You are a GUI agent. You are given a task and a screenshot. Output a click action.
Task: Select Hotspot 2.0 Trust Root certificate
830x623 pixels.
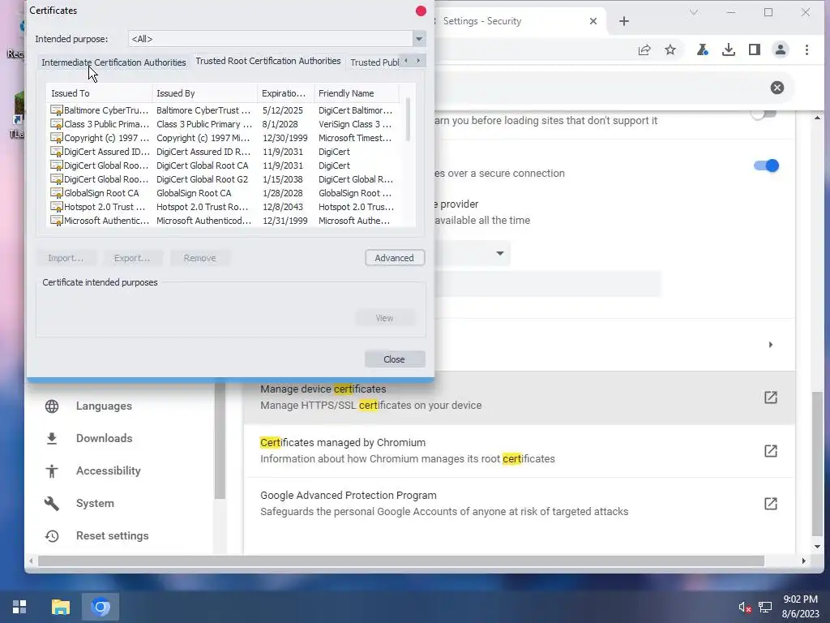pyautogui.click(x=222, y=207)
